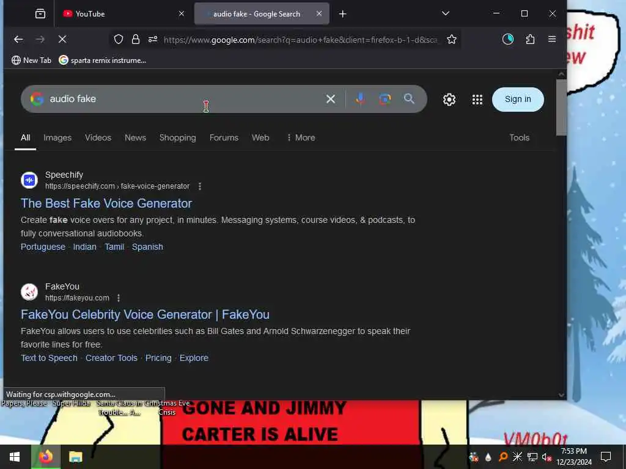The width and height of the screenshot is (626, 469).
Task: Close the YouTube tab
Action: pyautogui.click(x=182, y=13)
